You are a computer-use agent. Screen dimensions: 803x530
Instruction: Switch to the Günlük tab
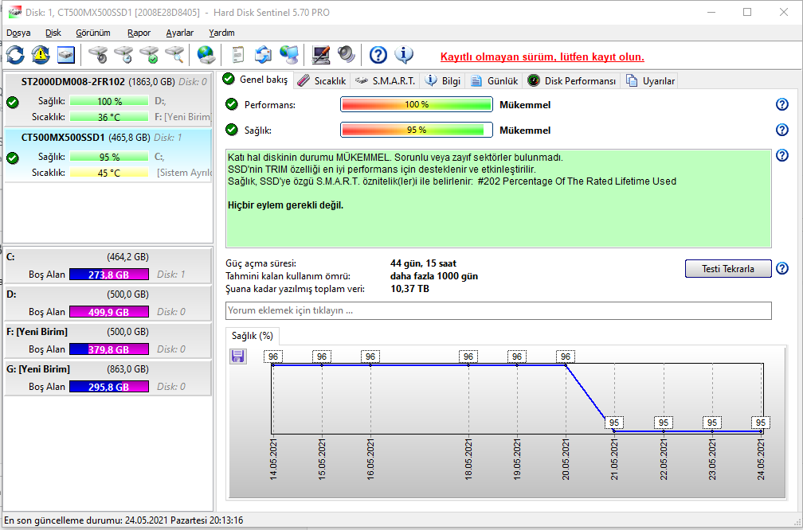tap(495, 81)
